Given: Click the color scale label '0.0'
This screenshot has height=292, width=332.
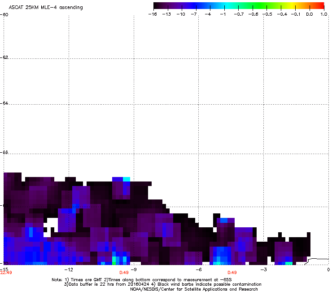Looking at the screenshot, I should coord(310,14).
